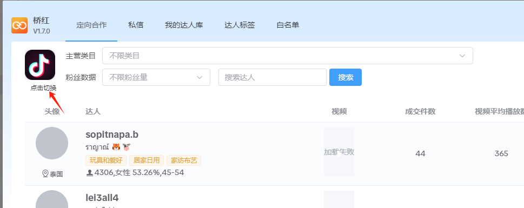Open the 我的达人库 tab
This screenshot has height=208, width=524.
click(184, 25)
